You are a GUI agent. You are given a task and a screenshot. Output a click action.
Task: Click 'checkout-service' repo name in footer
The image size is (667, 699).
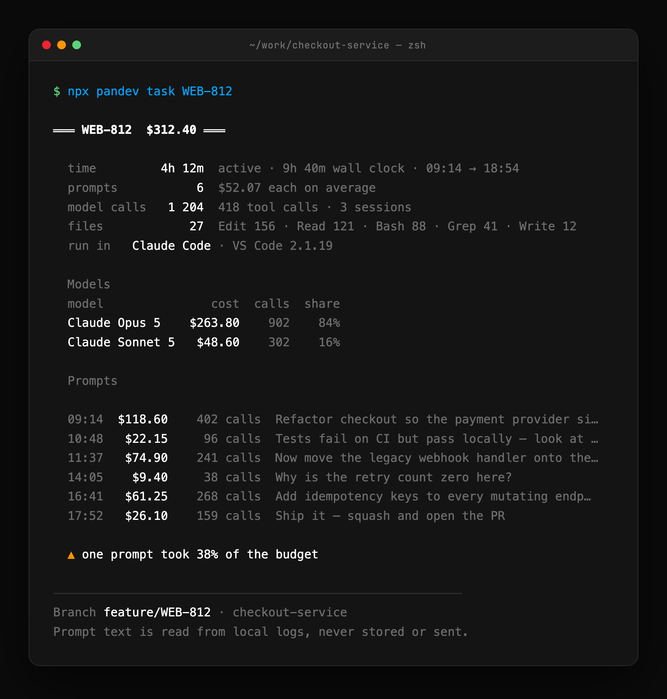289,612
